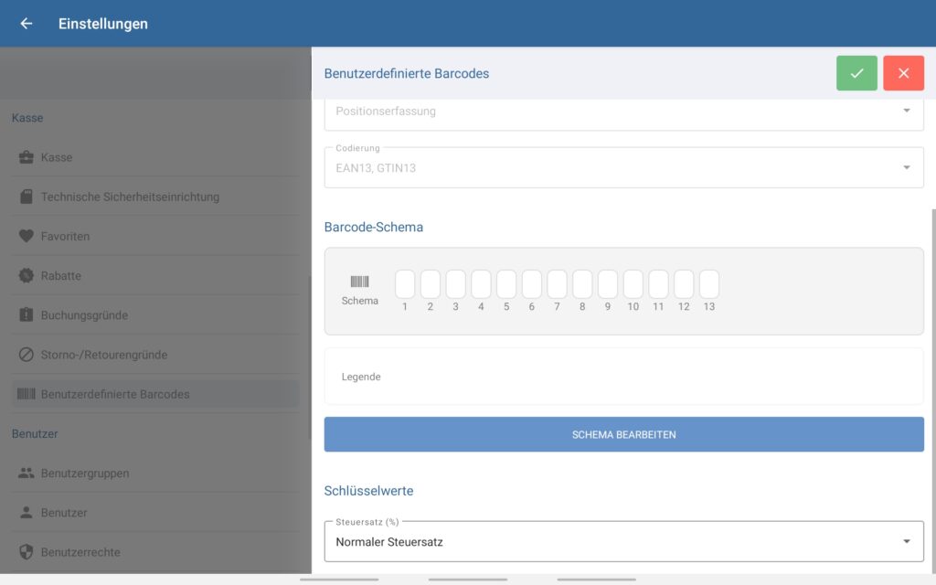Select barcode schema digit box 1
The width and height of the screenshot is (936, 585).
(x=405, y=284)
